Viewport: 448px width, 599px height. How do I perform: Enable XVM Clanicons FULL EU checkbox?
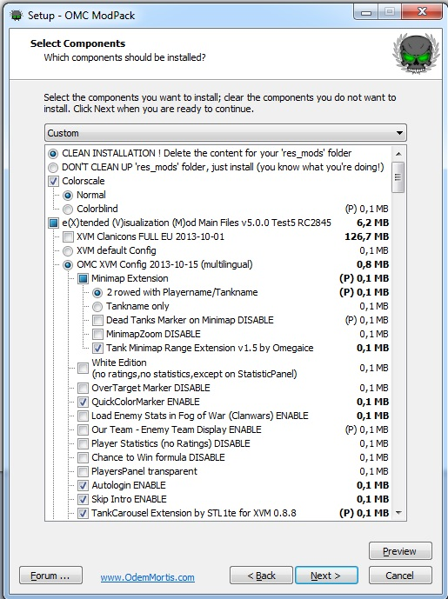point(68,236)
